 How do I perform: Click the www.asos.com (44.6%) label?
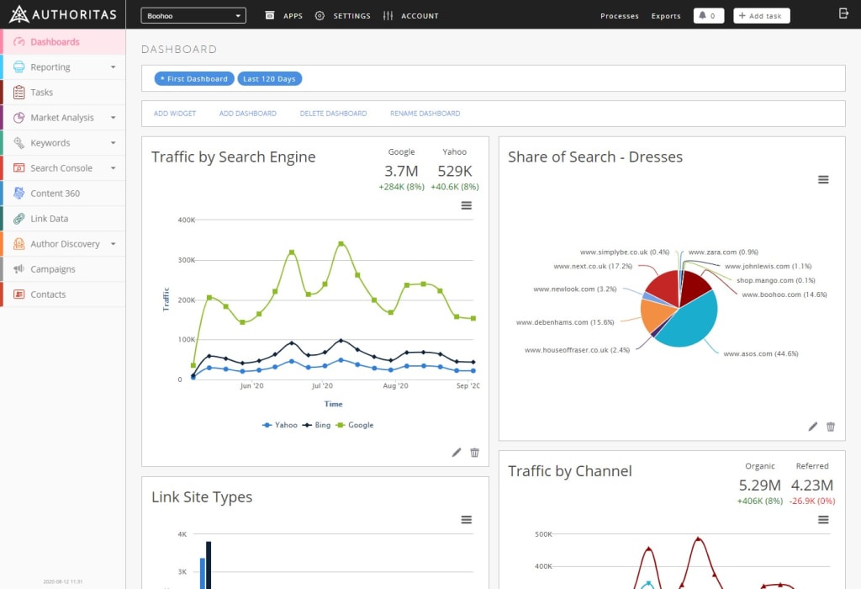(760, 354)
